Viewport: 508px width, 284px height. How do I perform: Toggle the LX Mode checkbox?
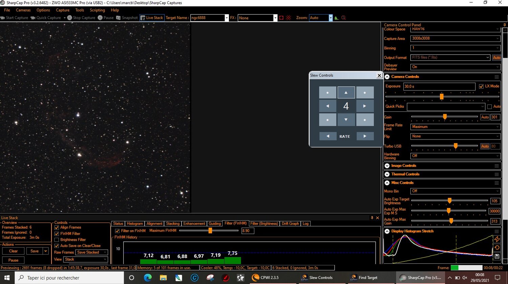[481, 86]
